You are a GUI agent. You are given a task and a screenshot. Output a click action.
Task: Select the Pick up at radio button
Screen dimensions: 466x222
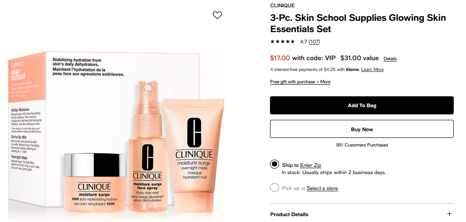(x=275, y=188)
